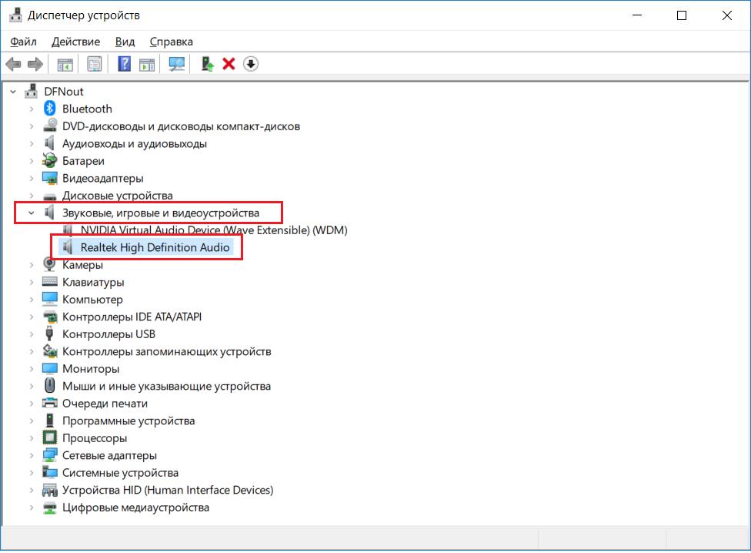Click the Контроллеры USB plug icon
751x553 pixels.
49,333
